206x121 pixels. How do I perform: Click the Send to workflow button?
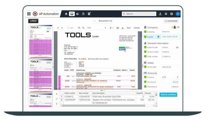point(168,94)
